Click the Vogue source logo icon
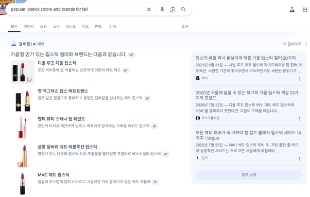Screen dimensions: 310x197 pos(198,158)
